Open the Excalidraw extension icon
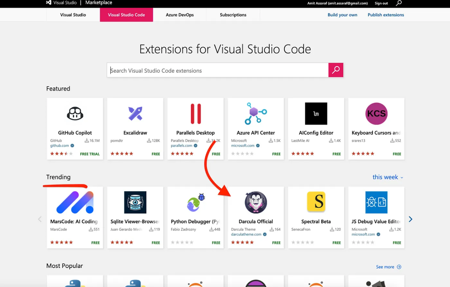 (x=135, y=114)
